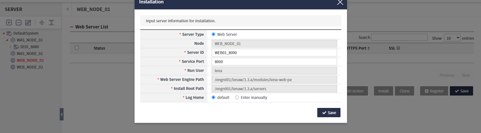
Task: Toggle the select-all checkbox in table header
Action: tap(77, 48)
